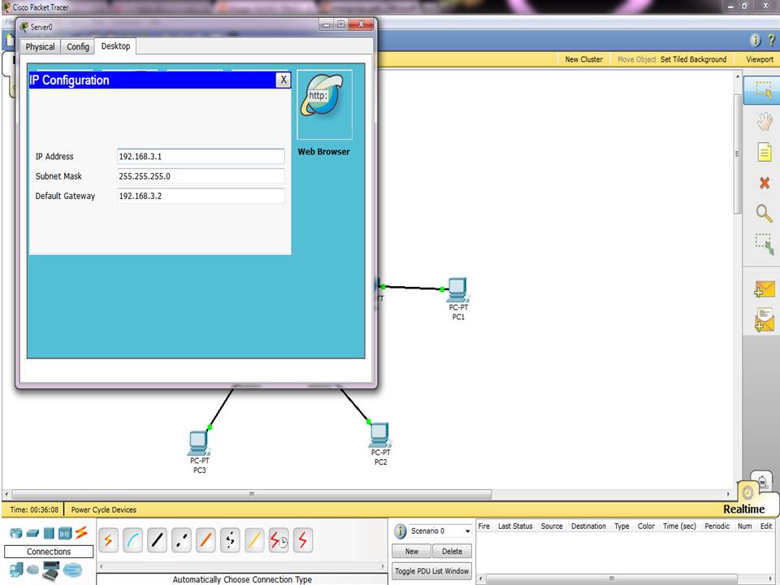Select the Inspect magnifier tool
Image resolution: width=780 pixels, height=585 pixels.
click(x=764, y=213)
